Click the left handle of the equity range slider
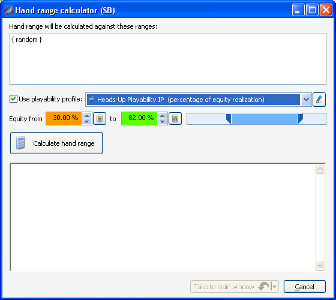 point(229,119)
